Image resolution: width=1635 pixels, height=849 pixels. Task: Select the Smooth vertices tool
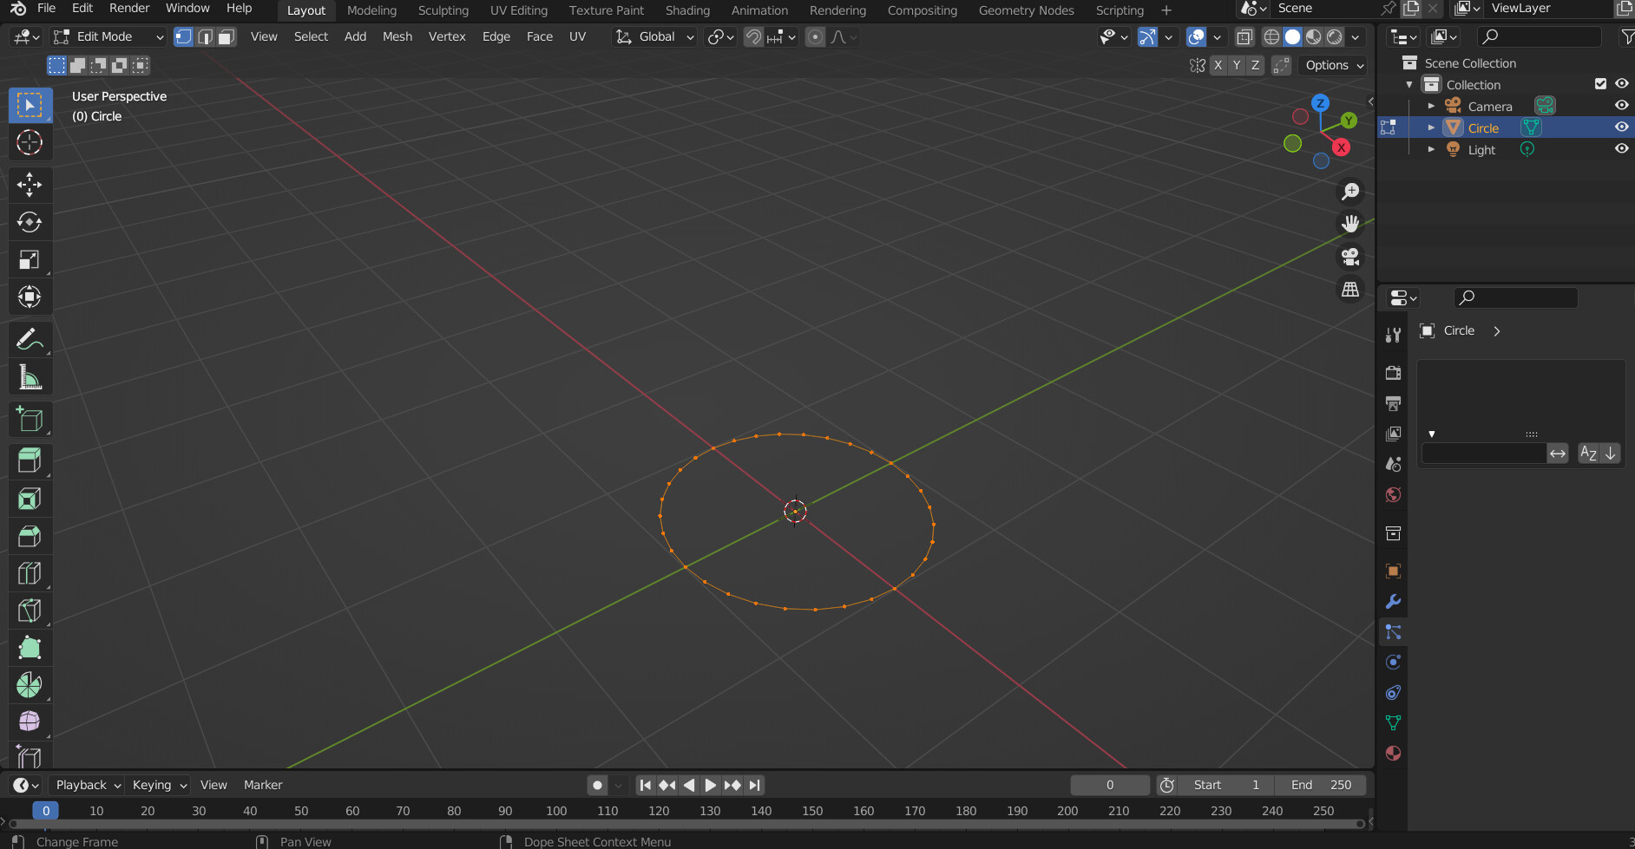point(30,722)
